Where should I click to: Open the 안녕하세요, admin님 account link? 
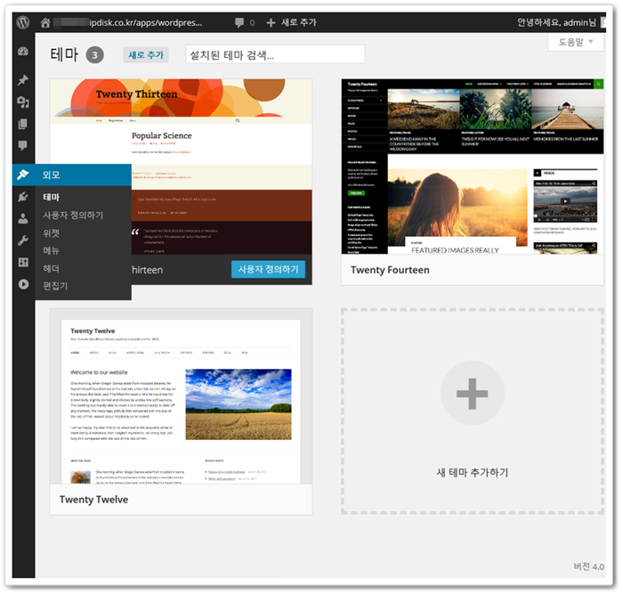pos(556,22)
